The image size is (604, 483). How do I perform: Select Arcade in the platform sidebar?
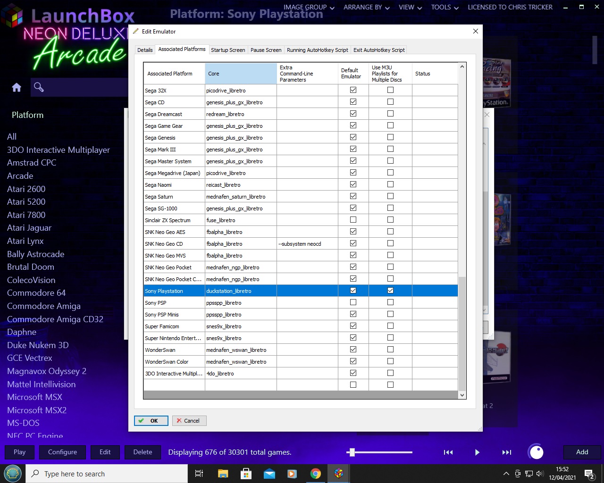[20, 176]
